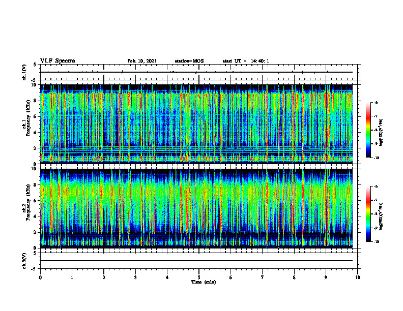This screenshot has width=403, height=311.
Task: Click time axis tick label '0'
Action: coord(40,277)
